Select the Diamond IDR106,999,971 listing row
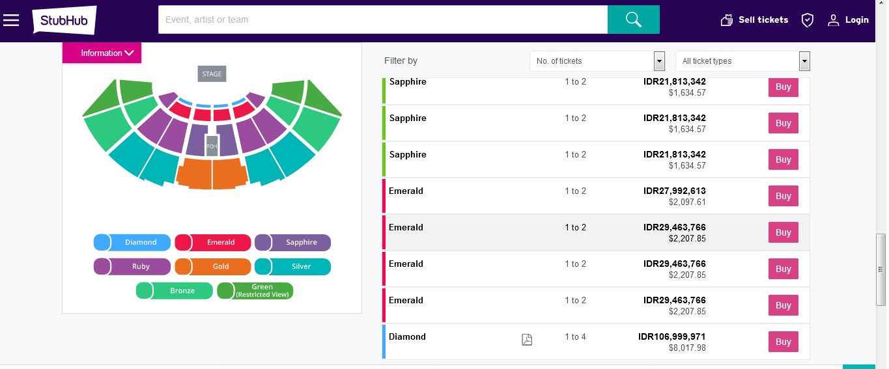The height and width of the screenshot is (369, 889). [596, 342]
